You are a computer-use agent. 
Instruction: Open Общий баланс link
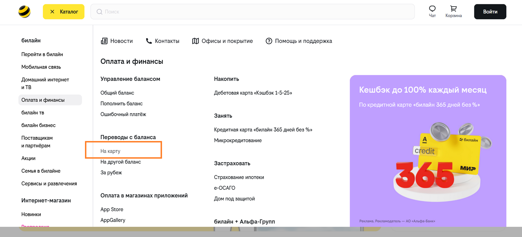click(117, 93)
